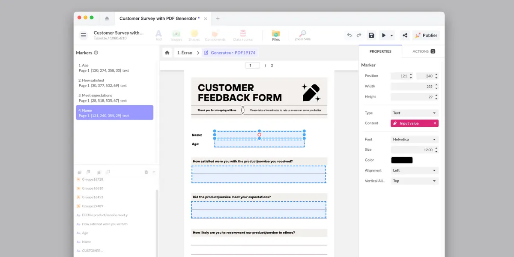The image size is (514, 257).
Task: Remove the Input value content binding
Action: click(435, 123)
